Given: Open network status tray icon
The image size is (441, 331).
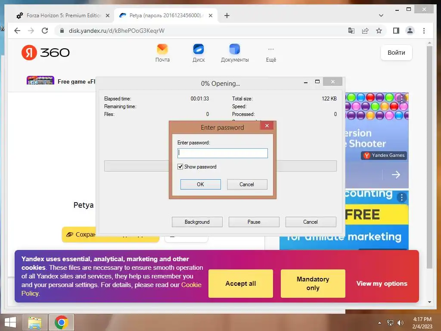Looking at the screenshot, I should click(x=390, y=323).
